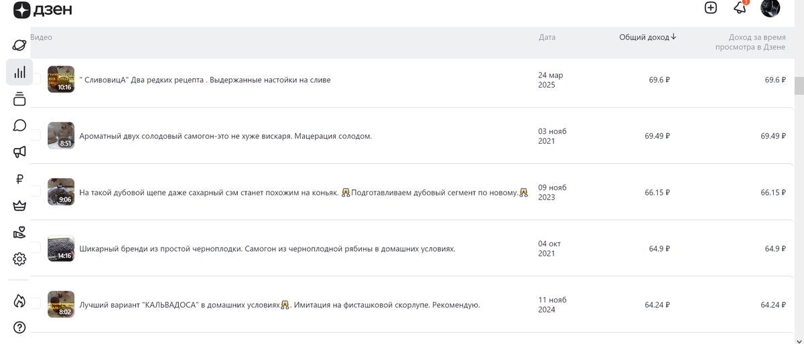Click the create plus button in header
Viewport: 804px width, 344px height.
click(x=711, y=8)
